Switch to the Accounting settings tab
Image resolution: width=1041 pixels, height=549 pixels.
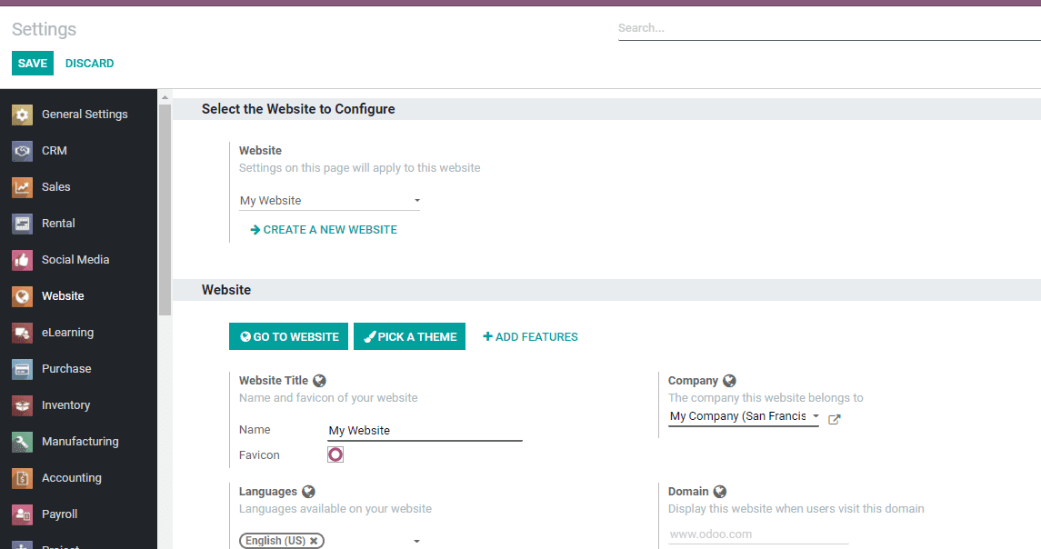(71, 478)
